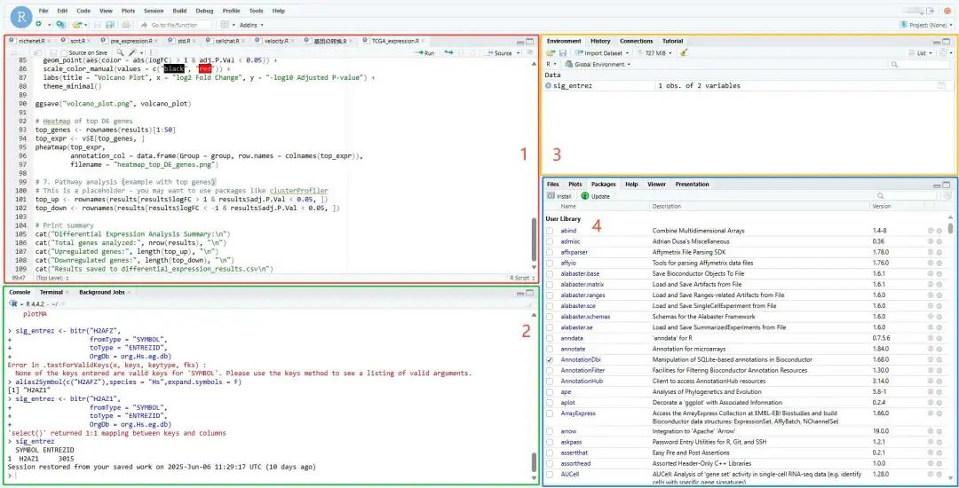Click the R Script file type selector
The image size is (959, 488).
click(520, 278)
